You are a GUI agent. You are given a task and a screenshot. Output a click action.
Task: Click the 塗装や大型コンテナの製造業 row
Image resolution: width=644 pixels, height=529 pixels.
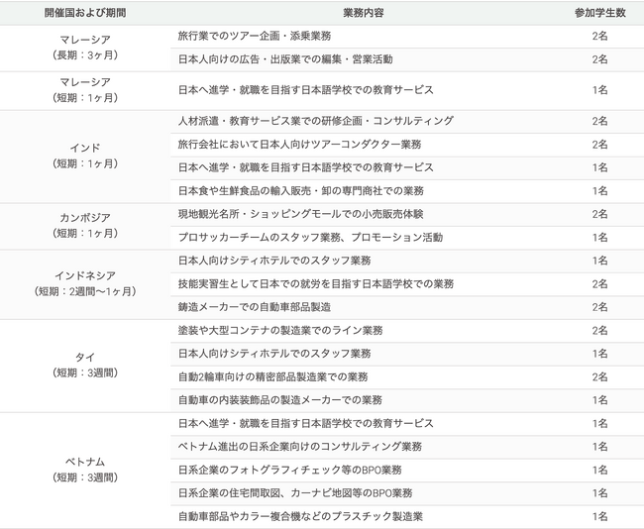pyautogui.click(x=280, y=331)
